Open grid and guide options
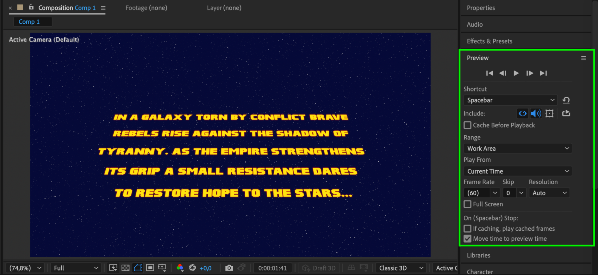This screenshot has width=598, height=275. 162,268
